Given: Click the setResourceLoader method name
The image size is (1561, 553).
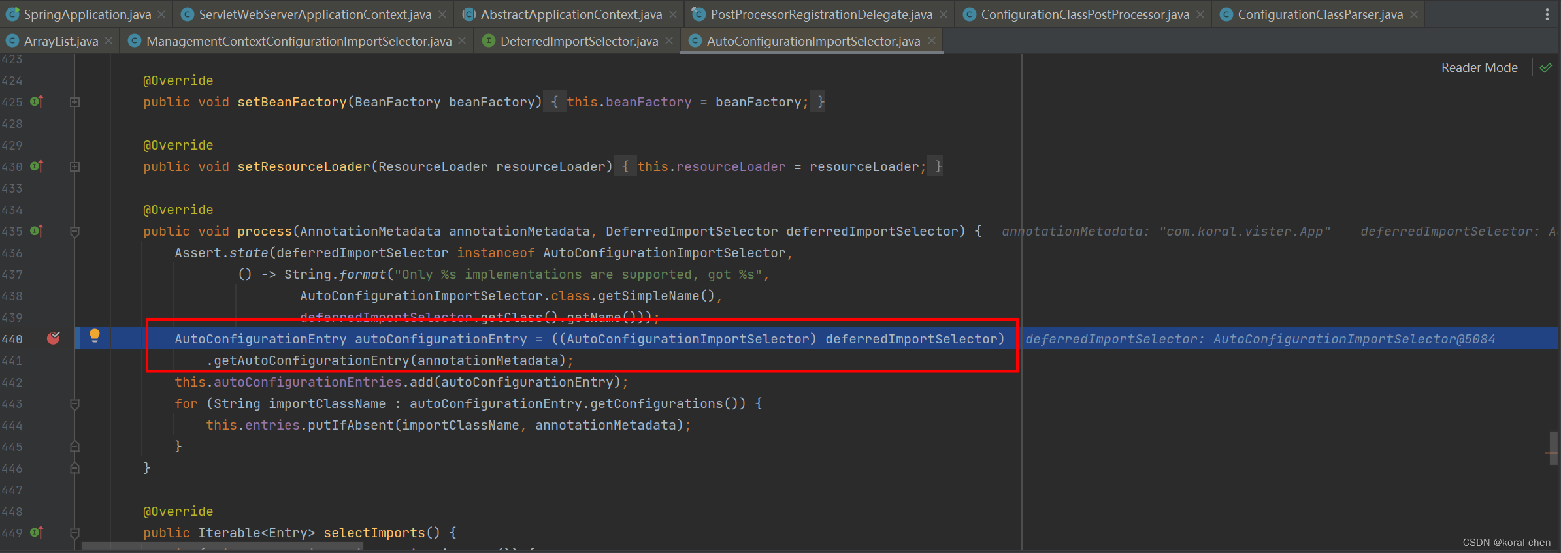Looking at the screenshot, I should click(x=304, y=166).
